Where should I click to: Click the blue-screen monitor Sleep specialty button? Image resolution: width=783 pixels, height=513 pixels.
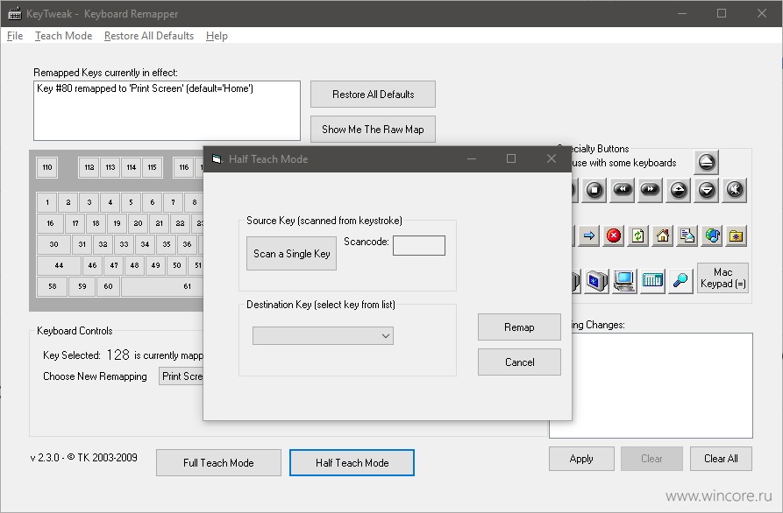pyautogui.click(x=596, y=281)
